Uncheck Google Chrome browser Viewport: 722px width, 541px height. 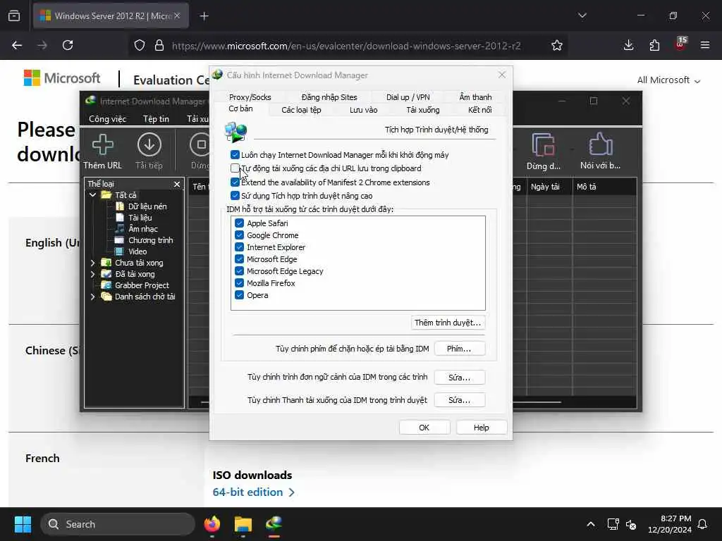(239, 235)
